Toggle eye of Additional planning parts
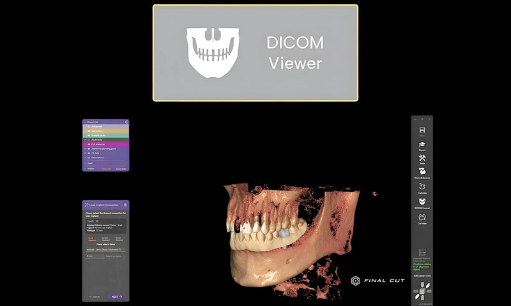 89,149
